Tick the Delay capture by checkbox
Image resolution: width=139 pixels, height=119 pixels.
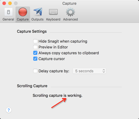35,71
